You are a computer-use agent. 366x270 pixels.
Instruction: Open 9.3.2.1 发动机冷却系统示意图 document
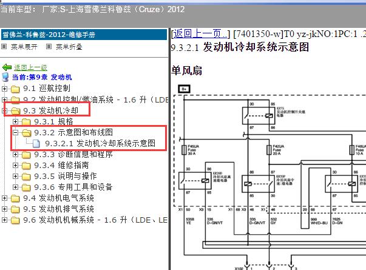100,143
